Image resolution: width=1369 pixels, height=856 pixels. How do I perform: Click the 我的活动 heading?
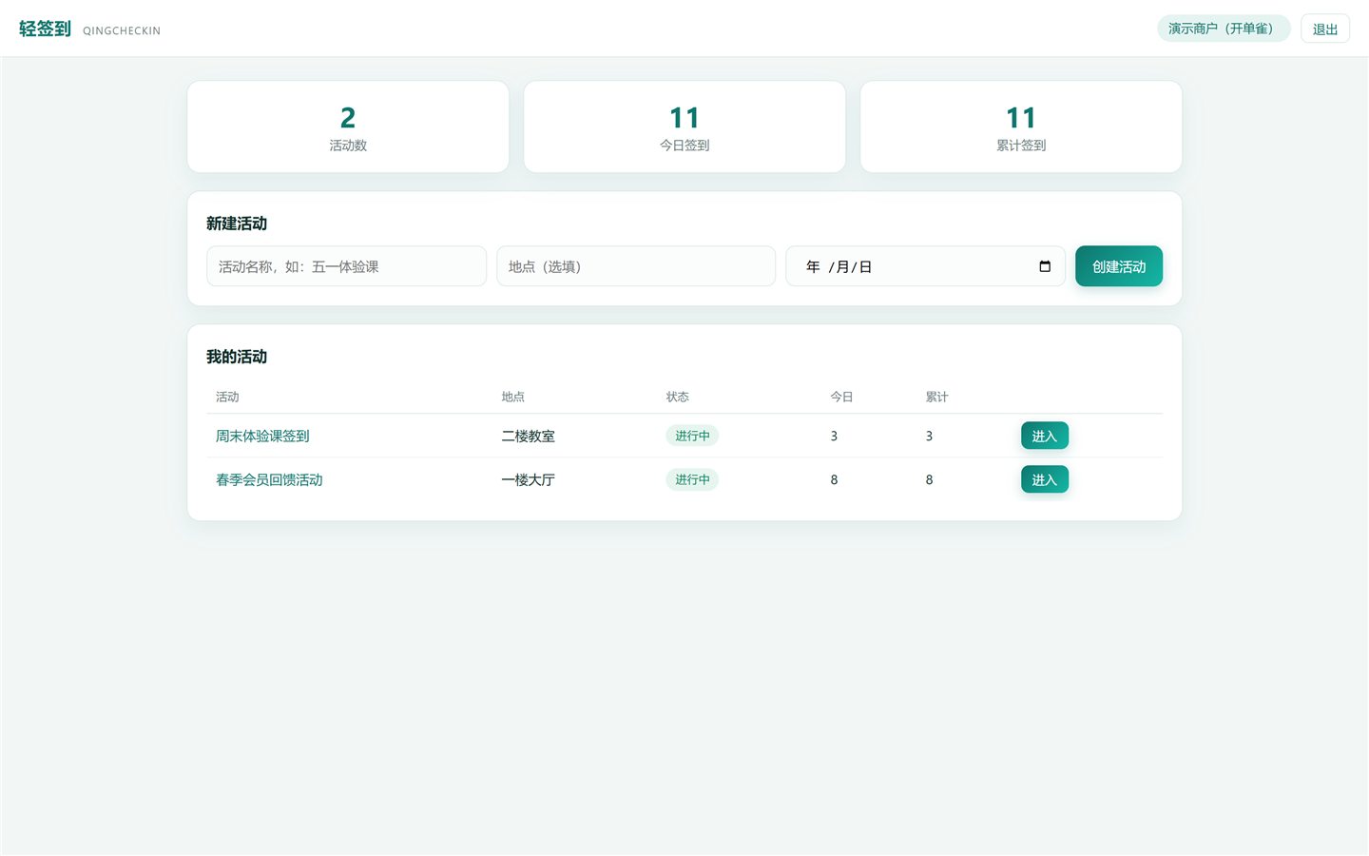237,357
